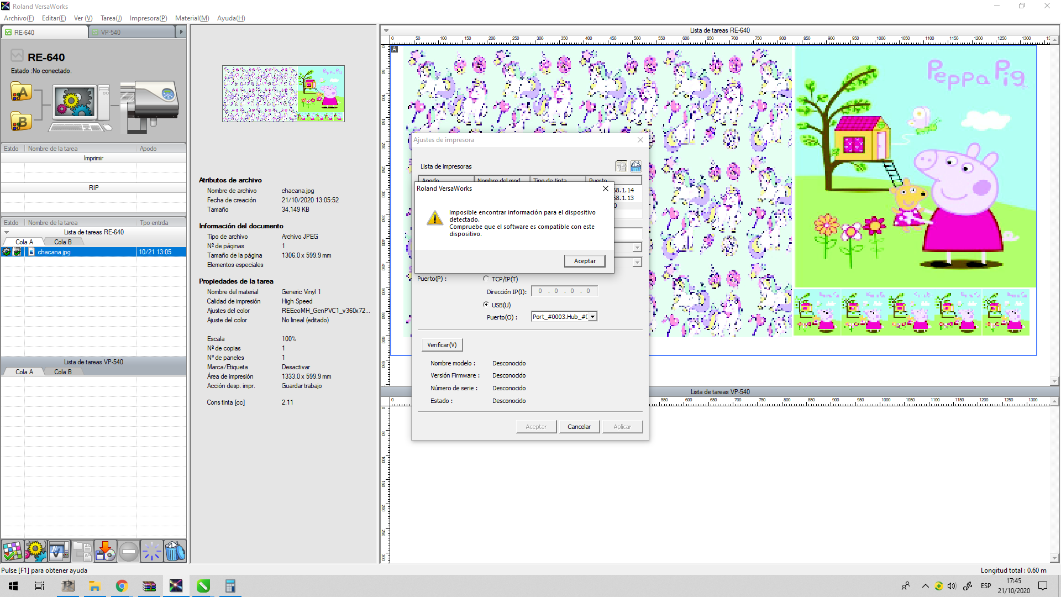Click the RE-640 printer illustration
This screenshot has height=597, width=1061.
point(150,106)
